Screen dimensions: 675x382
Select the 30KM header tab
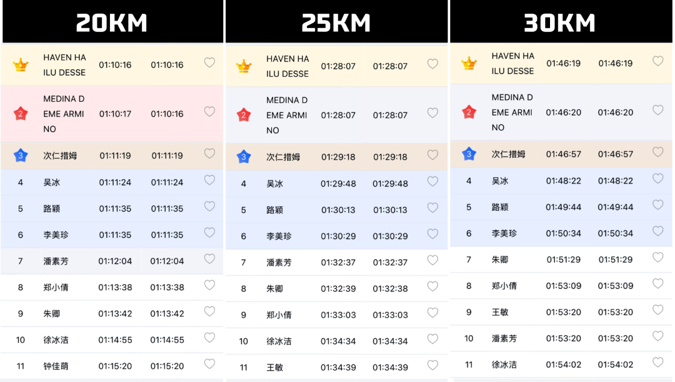tap(561, 22)
